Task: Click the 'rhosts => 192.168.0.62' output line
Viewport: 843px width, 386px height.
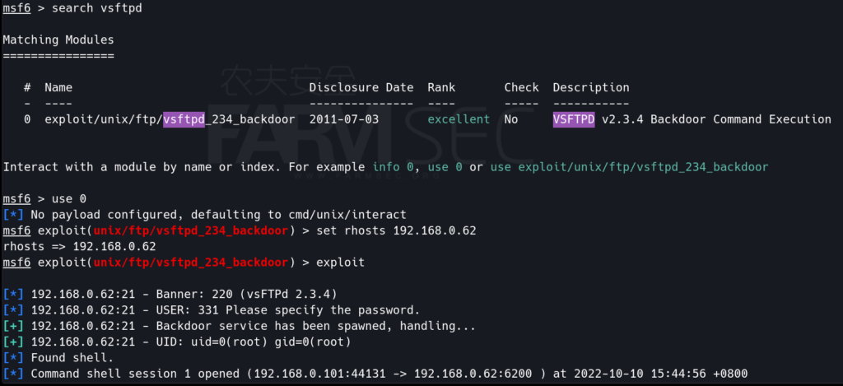Action: (80, 247)
